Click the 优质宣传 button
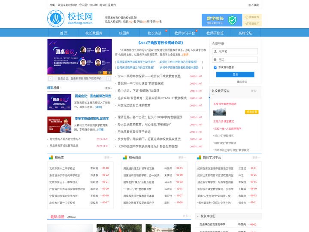Viewport: 309px width, 232px height. coord(252,17)
